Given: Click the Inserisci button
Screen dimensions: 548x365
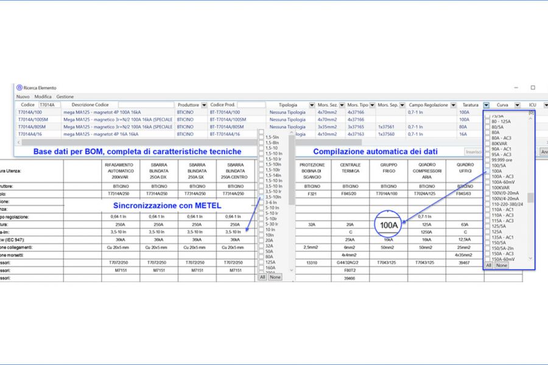Looking at the screenshot, I should click(x=474, y=152).
